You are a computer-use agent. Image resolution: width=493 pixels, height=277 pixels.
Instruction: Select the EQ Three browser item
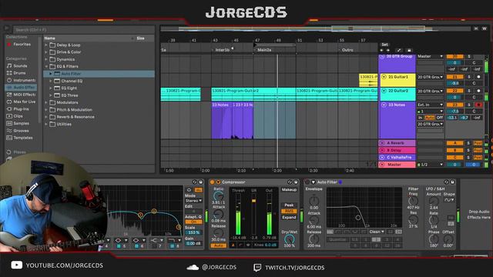tap(69, 95)
